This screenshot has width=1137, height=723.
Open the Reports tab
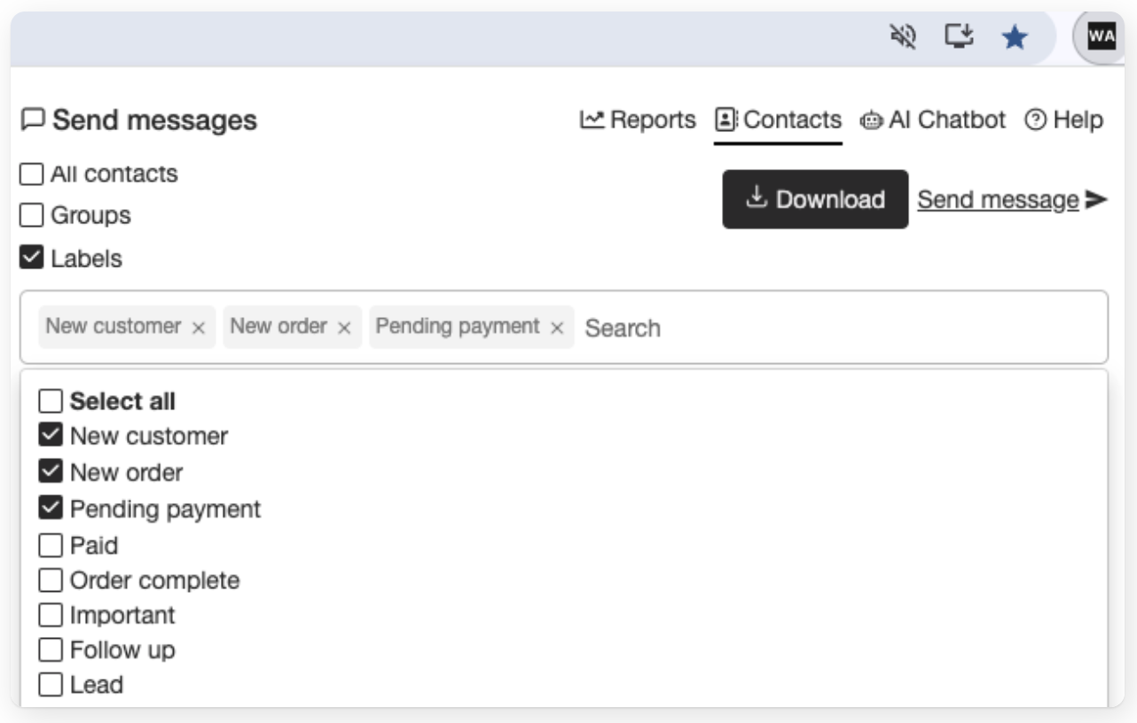click(x=638, y=120)
